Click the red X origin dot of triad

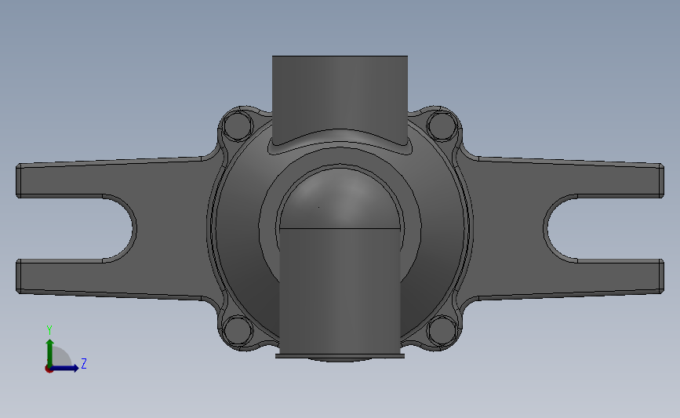[x=49, y=369]
